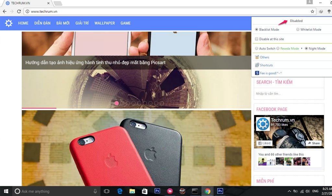The height and width of the screenshot is (196, 332).
Task: Reload the page with refresh icon
Action: click(19, 11)
